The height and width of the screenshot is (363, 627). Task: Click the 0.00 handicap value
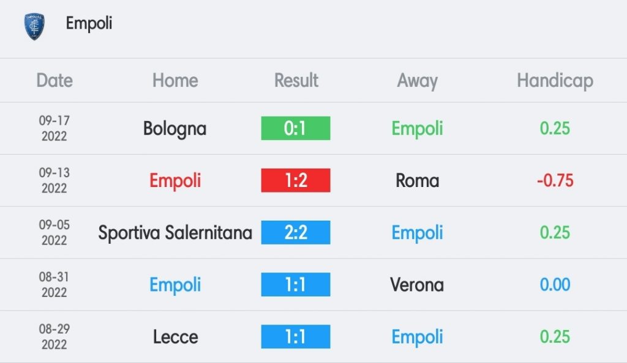coord(555,285)
